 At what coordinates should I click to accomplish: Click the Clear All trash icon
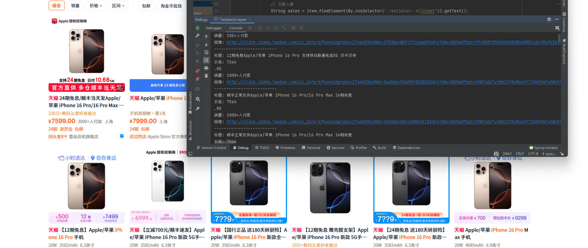[206, 76]
